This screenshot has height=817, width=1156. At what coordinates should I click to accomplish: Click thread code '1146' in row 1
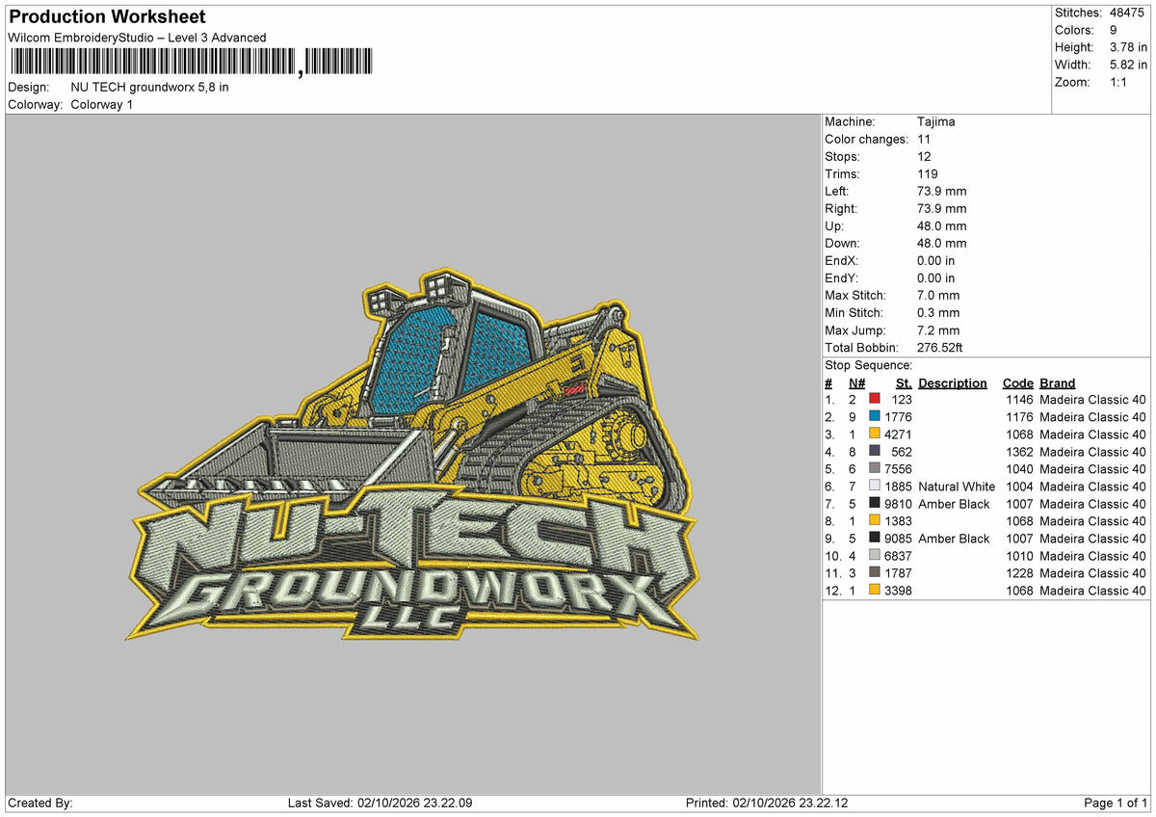[1019, 399]
